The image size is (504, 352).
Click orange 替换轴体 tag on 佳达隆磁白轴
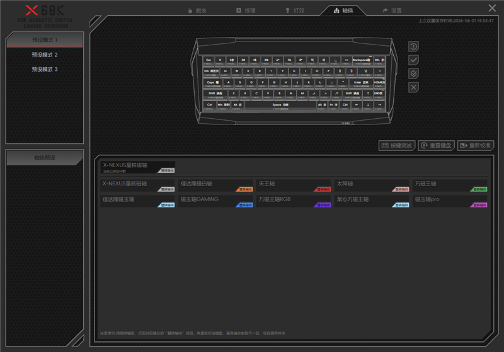244,189
